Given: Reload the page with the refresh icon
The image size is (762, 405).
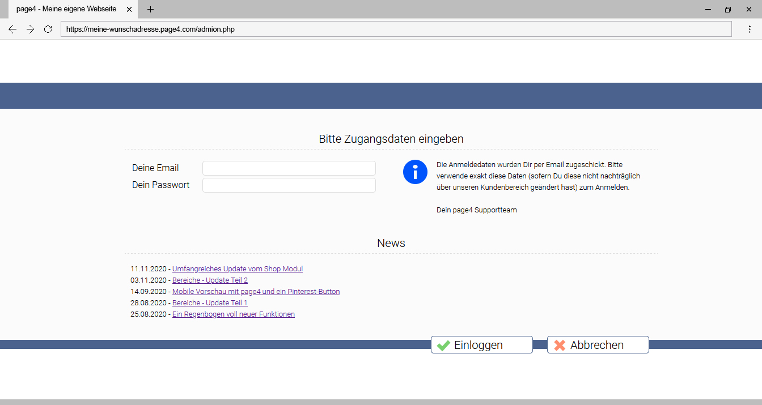Looking at the screenshot, I should 48,29.
